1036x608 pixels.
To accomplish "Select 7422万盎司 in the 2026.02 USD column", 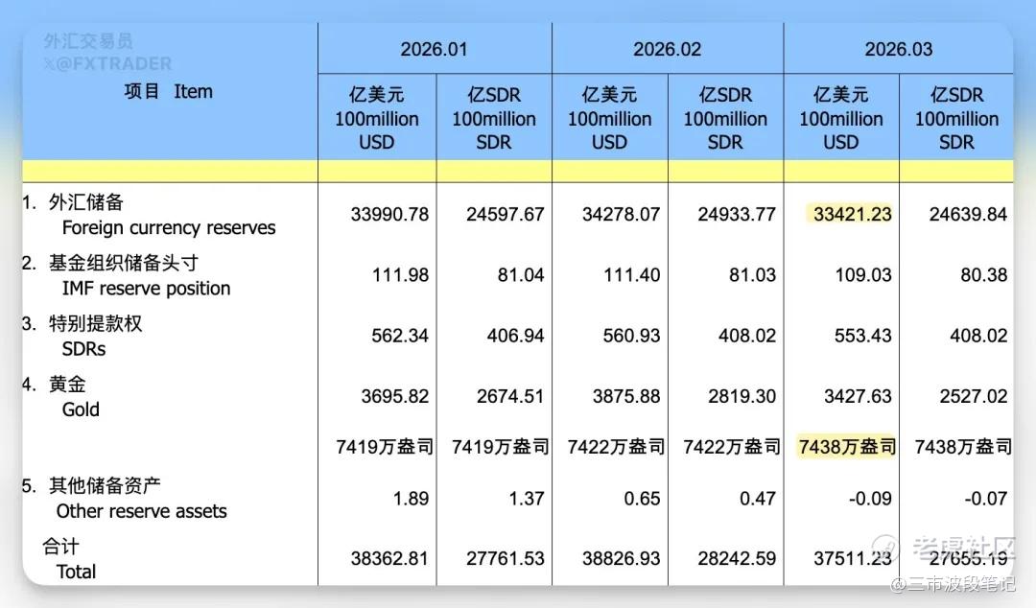I will pyautogui.click(x=616, y=448).
